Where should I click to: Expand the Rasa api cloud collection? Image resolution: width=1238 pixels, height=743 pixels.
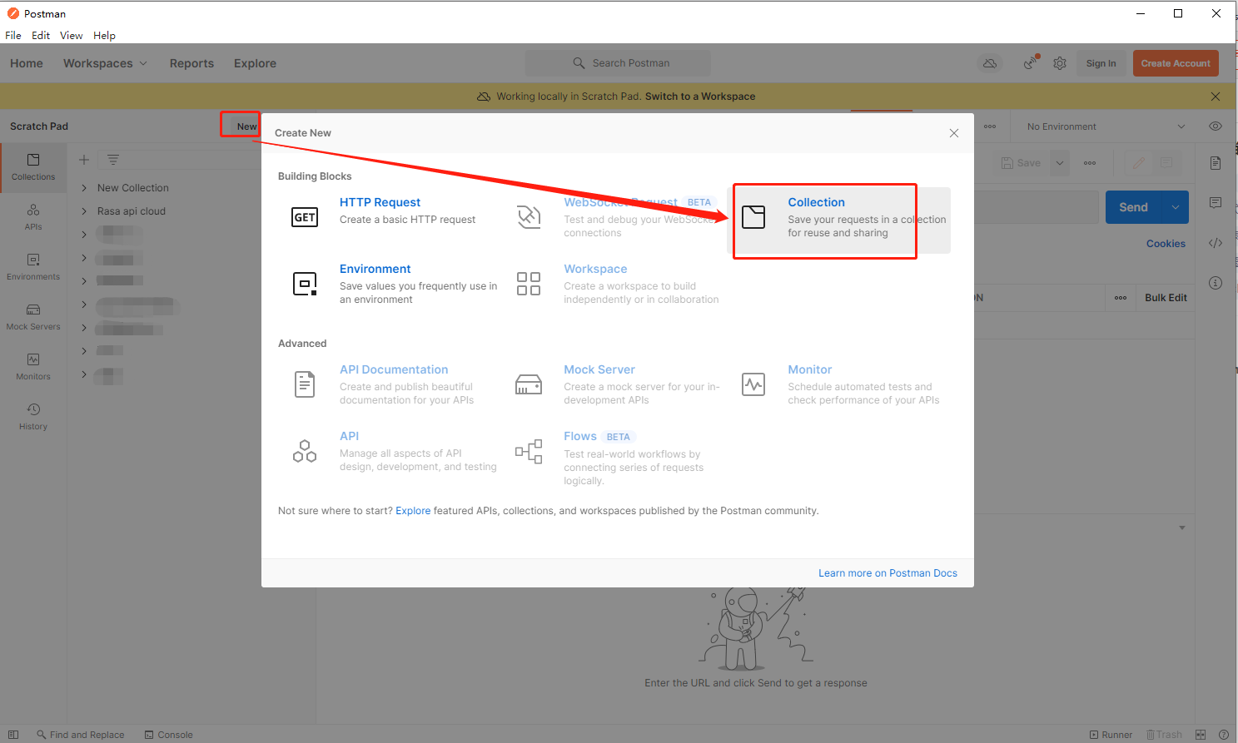coord(84,211)
